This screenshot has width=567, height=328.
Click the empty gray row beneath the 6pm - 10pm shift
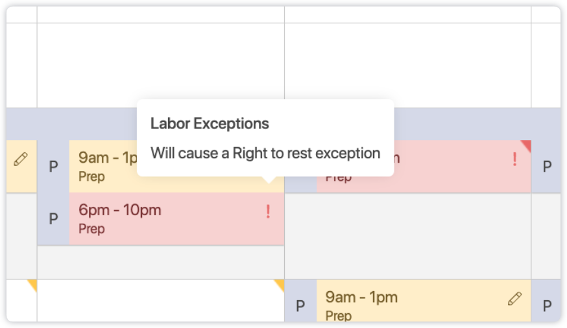pyautogui.click(x=160, y=262)
